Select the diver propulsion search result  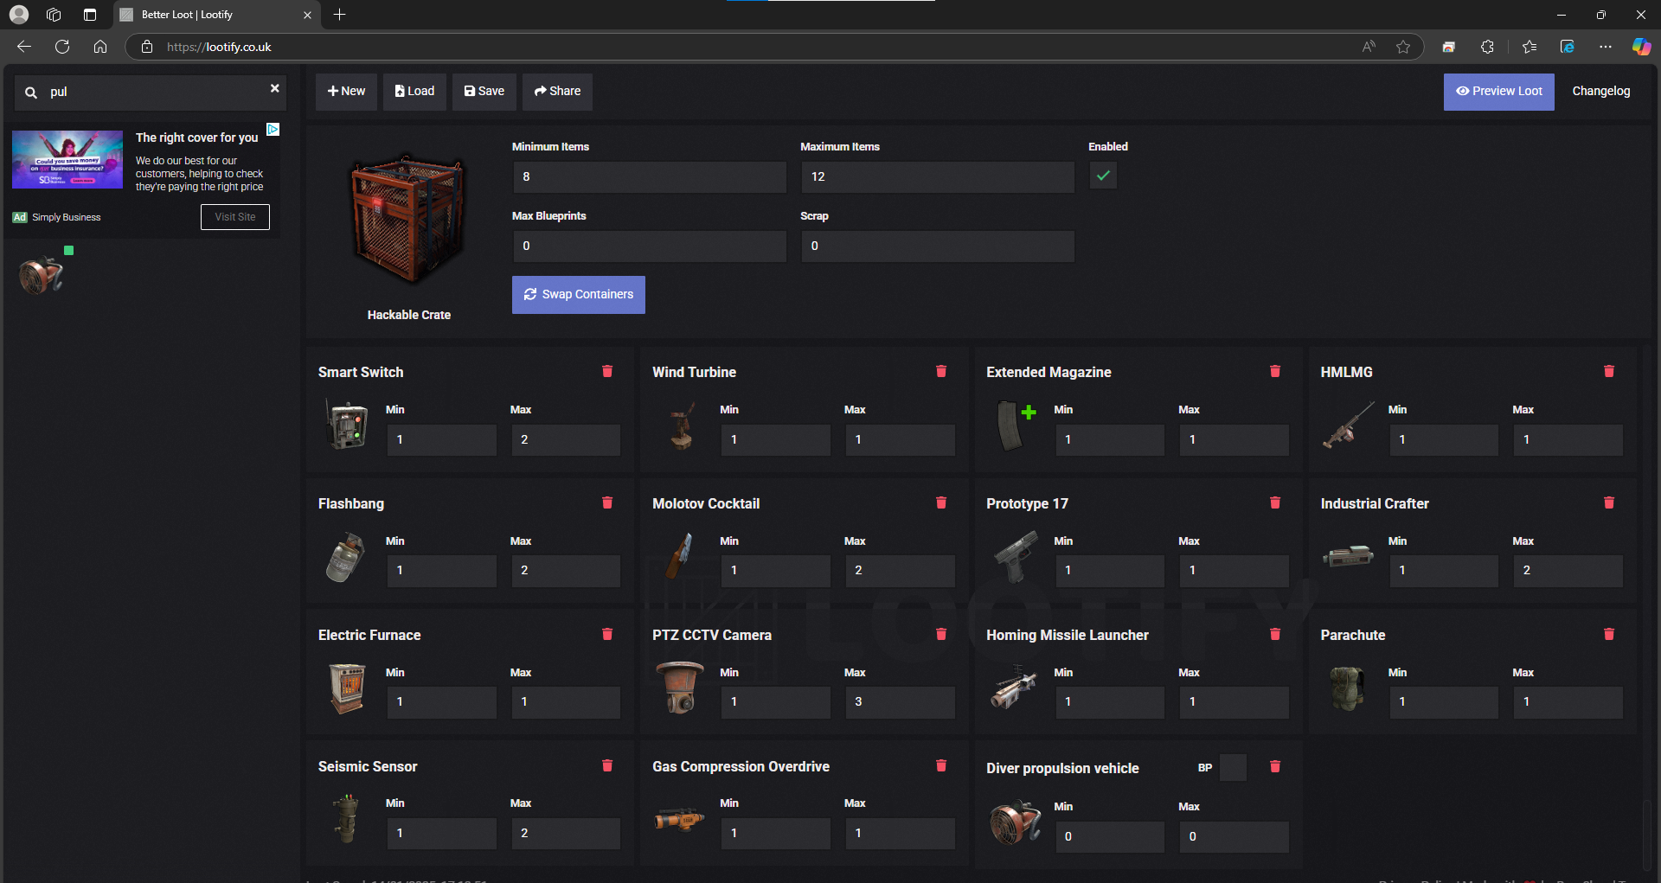point(42,275)
